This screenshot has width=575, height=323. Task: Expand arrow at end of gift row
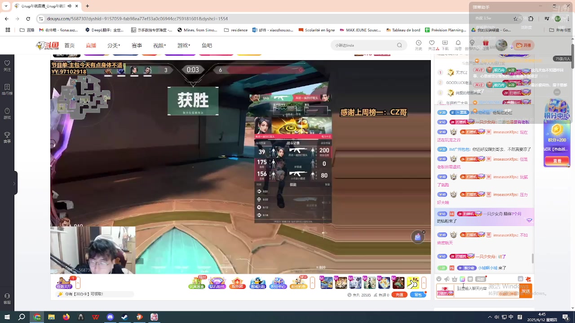coord(424,283)
